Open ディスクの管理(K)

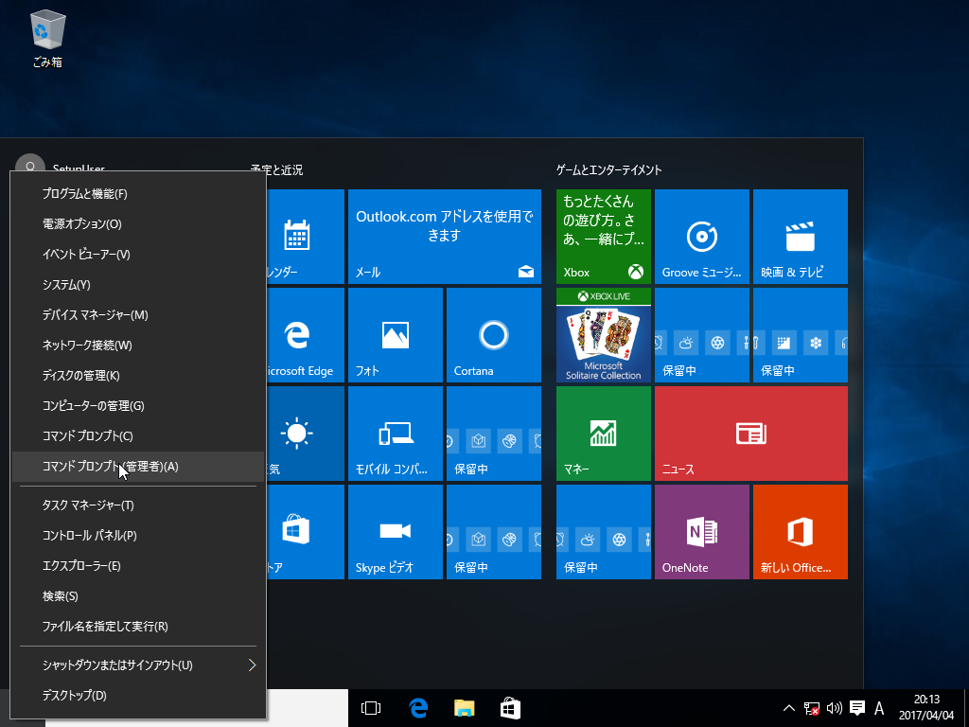(x=138, y=376)
